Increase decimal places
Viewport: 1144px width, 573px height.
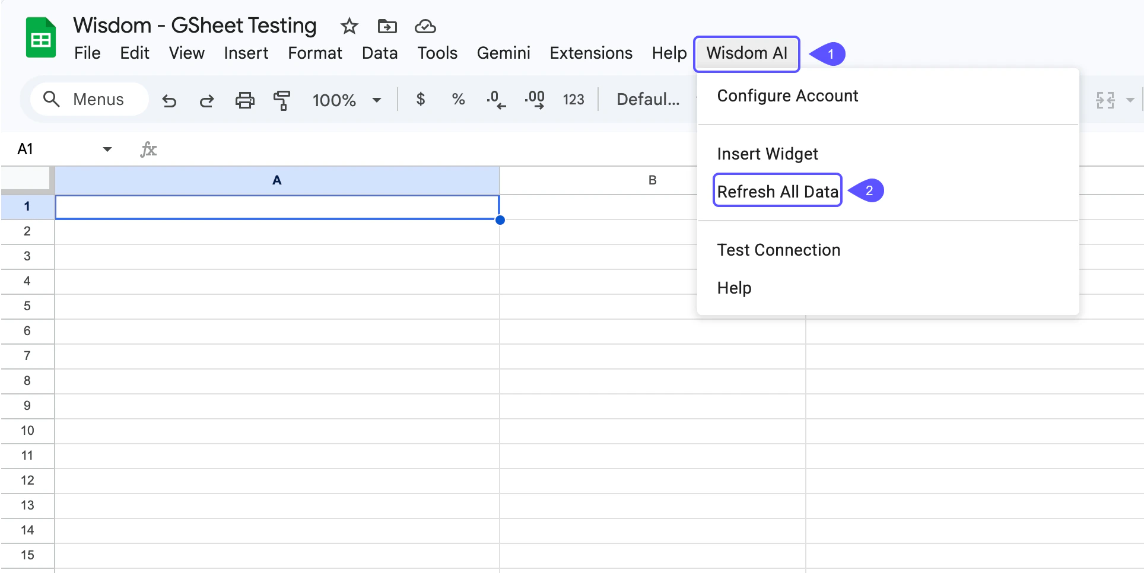tap(535, 100)
